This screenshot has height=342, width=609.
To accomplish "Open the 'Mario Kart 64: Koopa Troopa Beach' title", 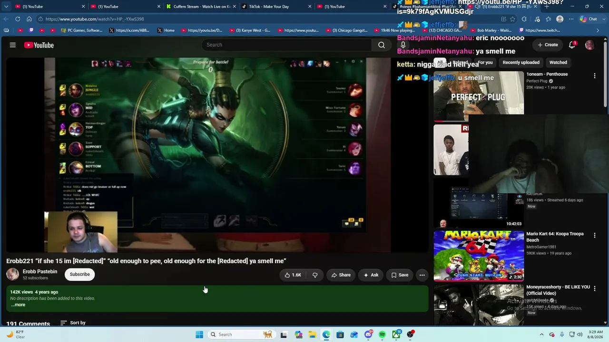I will (555, 237).
